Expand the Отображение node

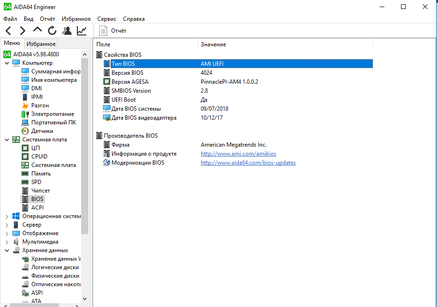click(7, 233)
